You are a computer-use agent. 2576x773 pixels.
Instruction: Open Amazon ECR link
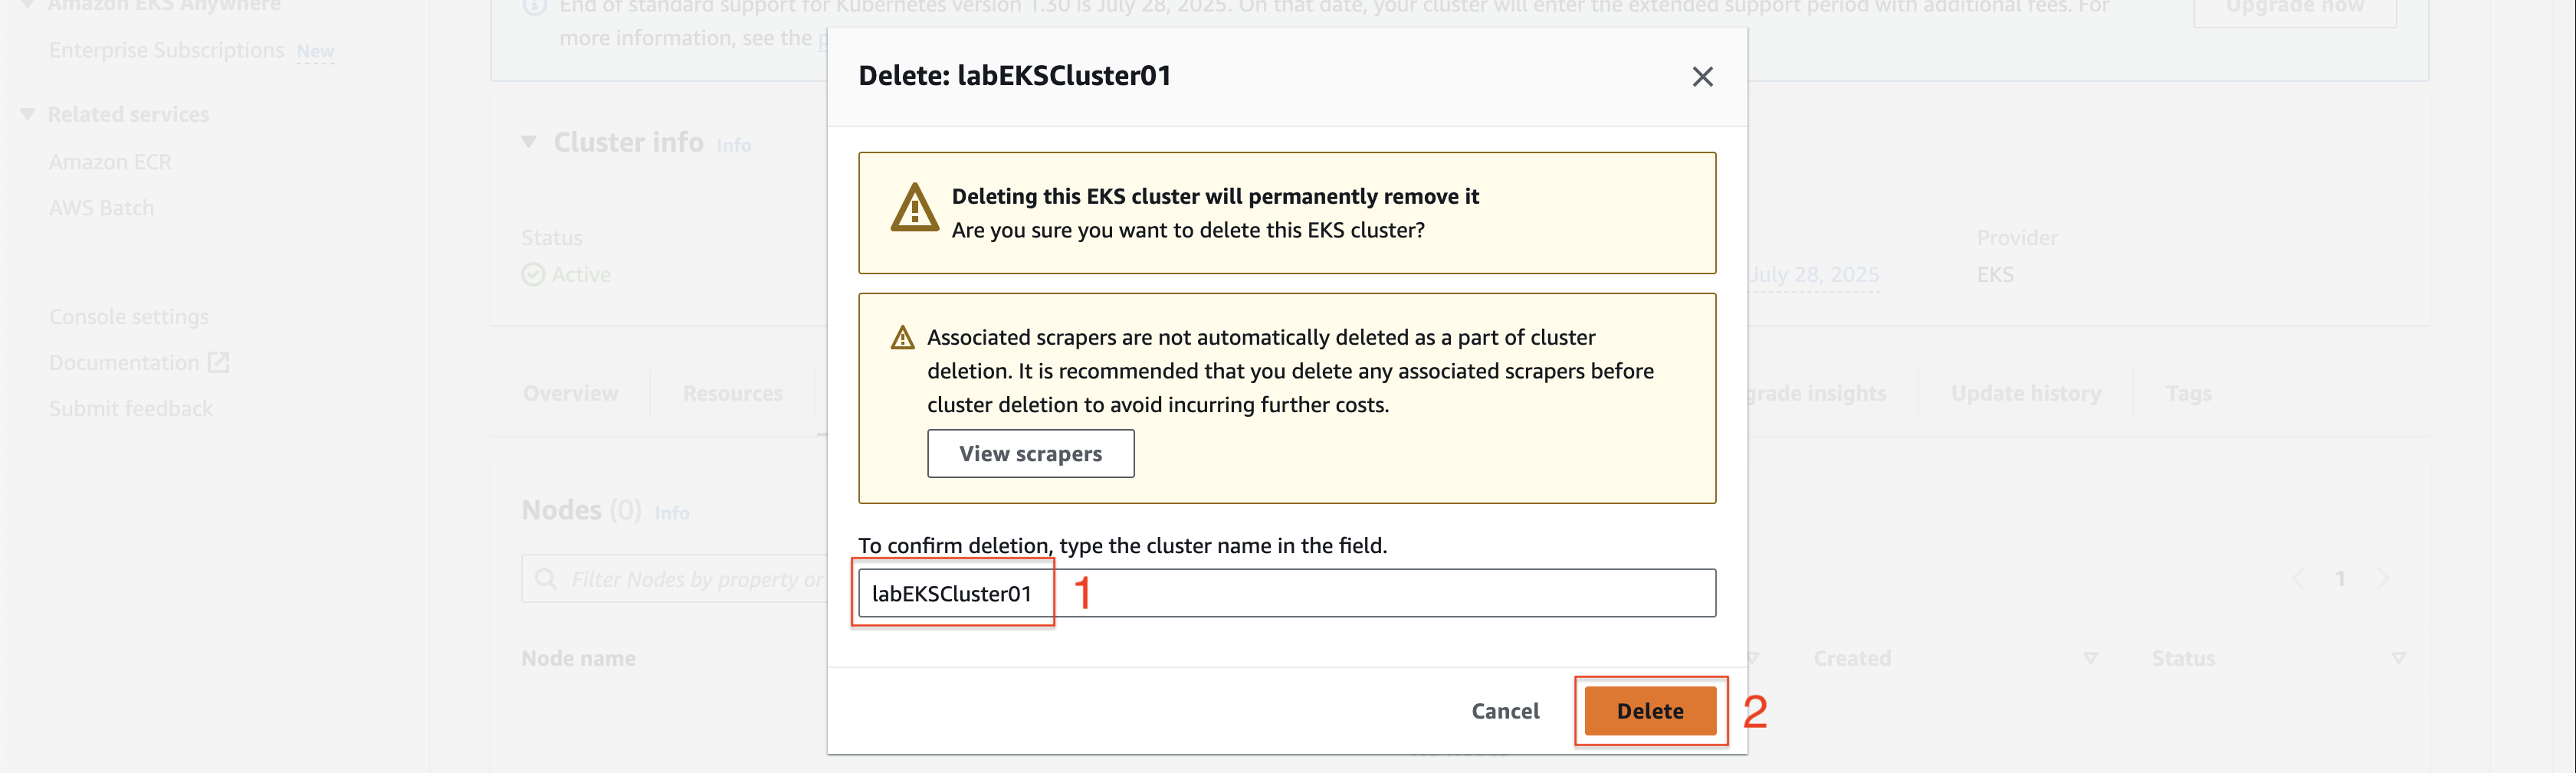[110, 162]
